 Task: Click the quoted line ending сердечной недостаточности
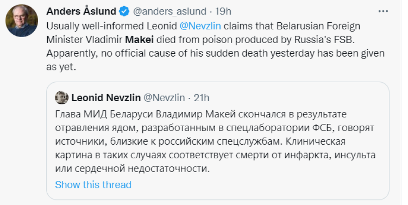pyautogui.click(x=133, y=168)
